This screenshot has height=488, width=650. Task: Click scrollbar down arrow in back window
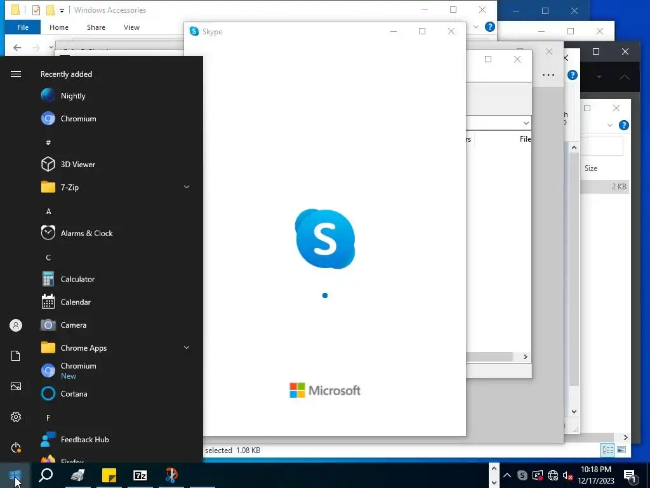574,412
